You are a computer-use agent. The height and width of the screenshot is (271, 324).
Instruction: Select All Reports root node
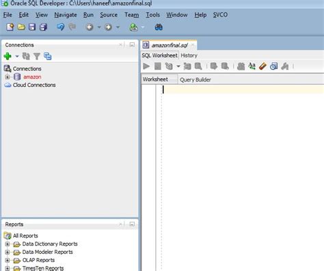tap(25, 235)
